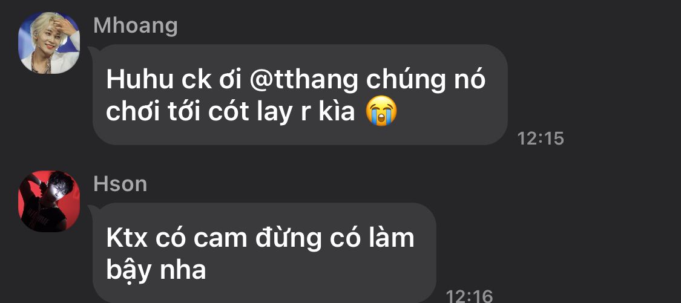Open Mhoang's profile picture
Image resolution: width=681 pixels, height=303 pixels.
(x=49, y=42)
